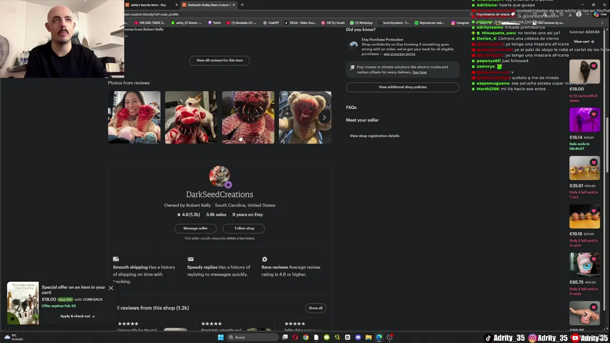Open a new browser tab
This screenshot has width=610, height=343.
(x=242, y=5)
